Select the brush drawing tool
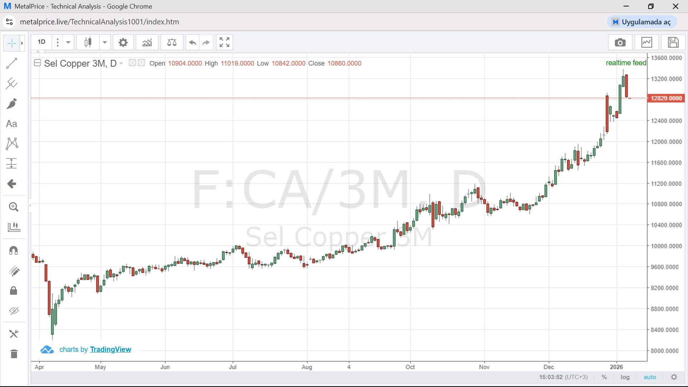Image resolution: width=688 pixels, height=387 pixels. (x=11, y=104)
